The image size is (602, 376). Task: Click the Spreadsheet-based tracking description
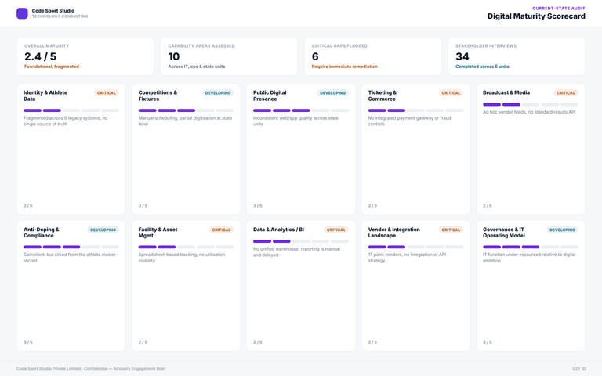point(182,258)
